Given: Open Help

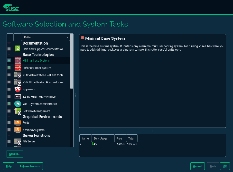Looking at the screenshot, I should point(9,166).
